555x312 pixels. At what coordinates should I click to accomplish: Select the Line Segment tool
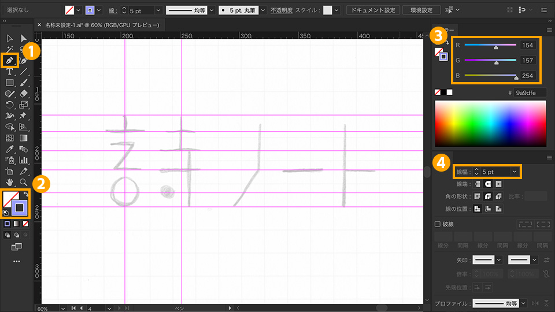pyautogui.click(x=23, y=72)
